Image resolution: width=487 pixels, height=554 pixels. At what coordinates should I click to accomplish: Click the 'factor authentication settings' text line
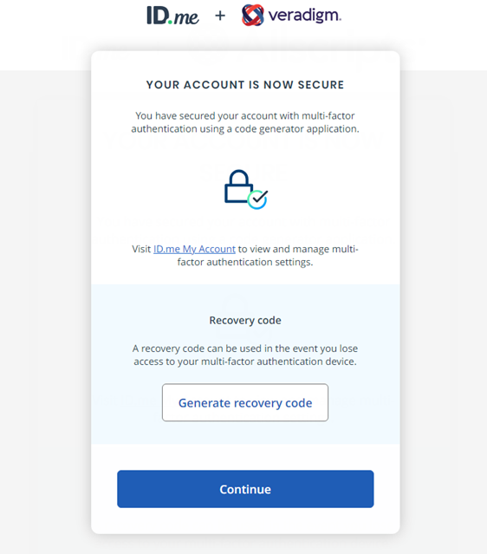pyautogui.click(x=245, y=262)
